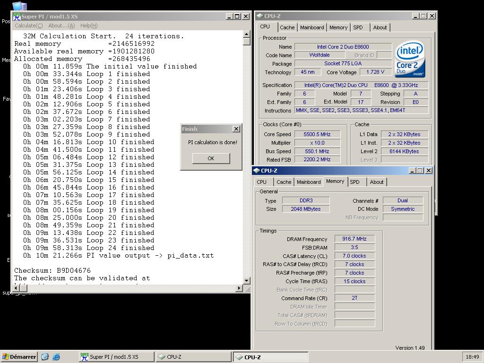
Task: Activate the first CPU-Z taskbar button
Action: point(193,357)
